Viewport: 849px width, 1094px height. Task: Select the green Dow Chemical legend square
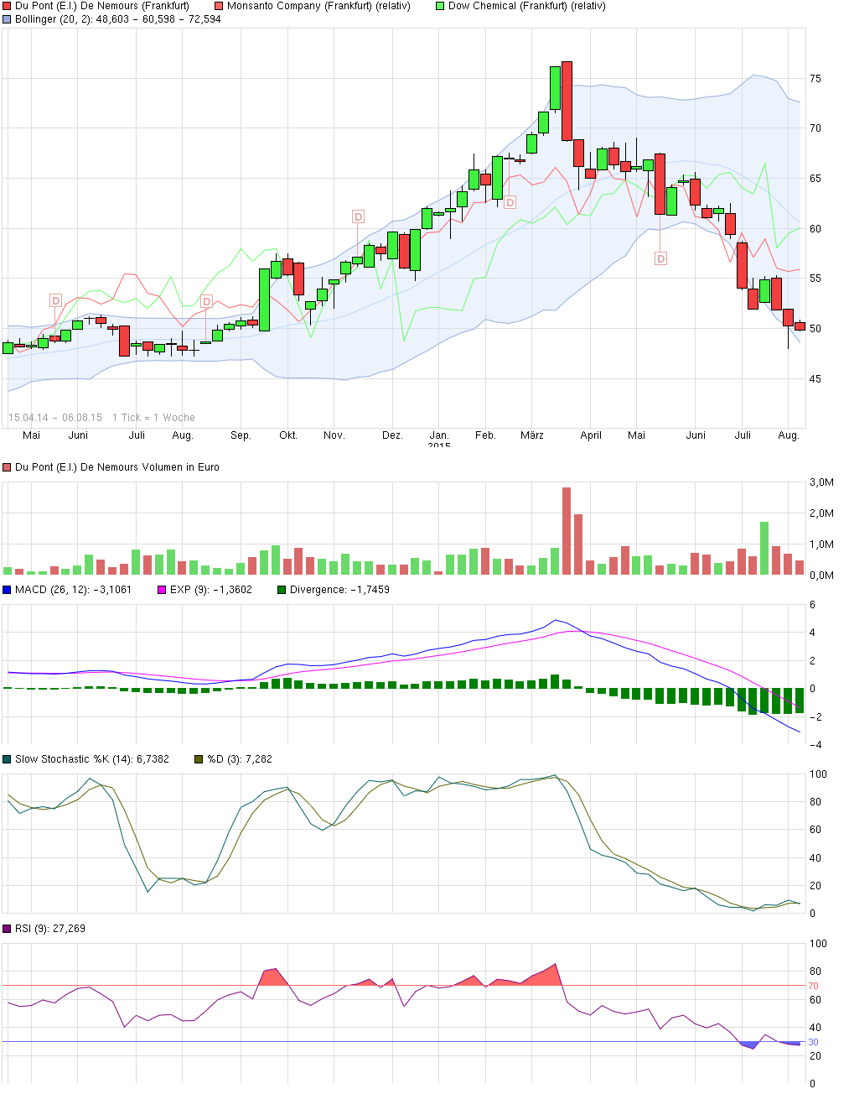point(441,6)
